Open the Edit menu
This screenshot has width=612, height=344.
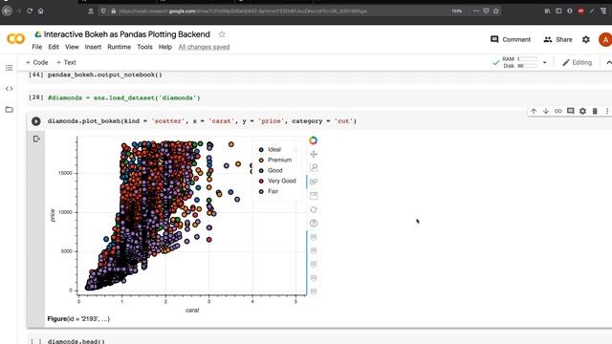tap(54, 47)
